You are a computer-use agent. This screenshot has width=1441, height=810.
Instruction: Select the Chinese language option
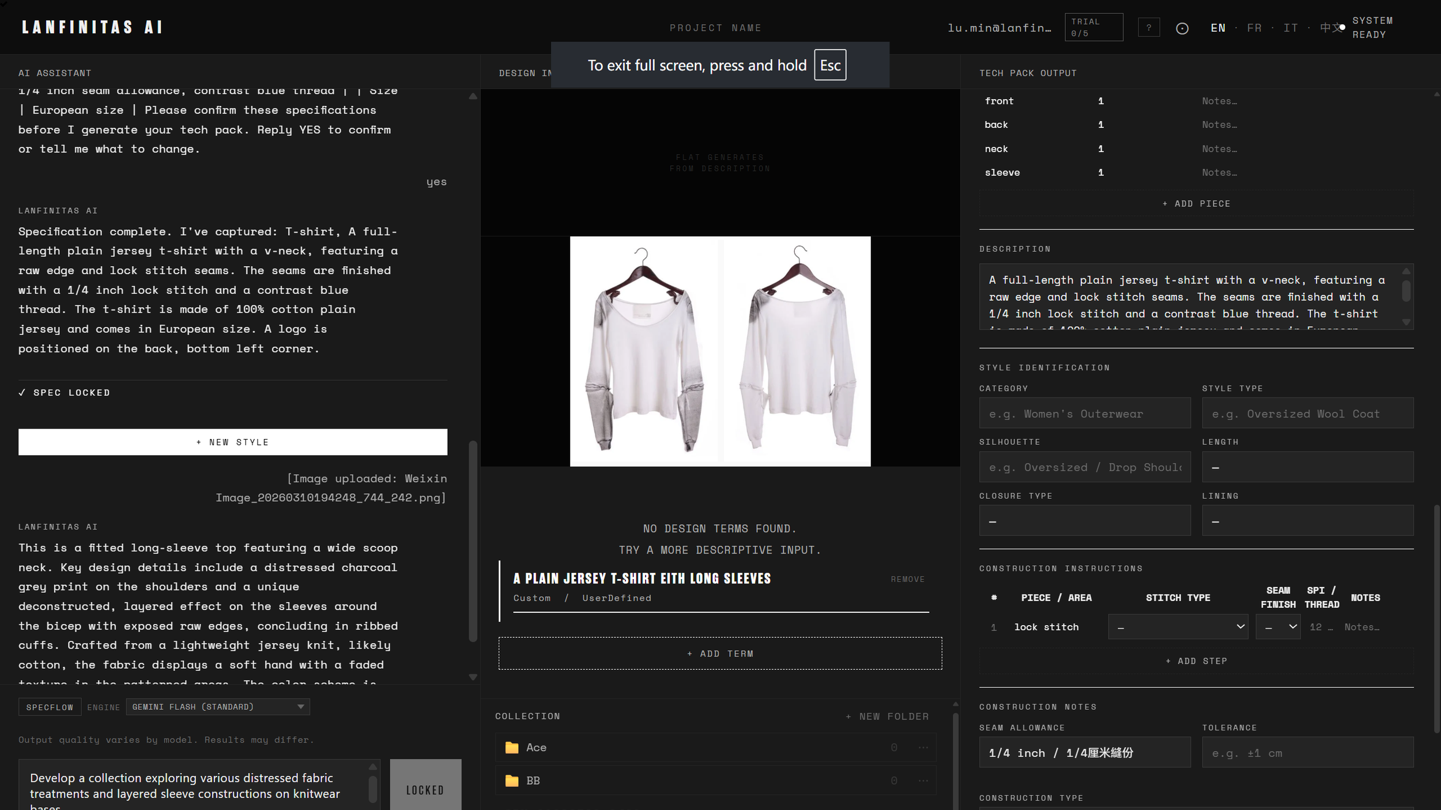tap(1330, 28)
